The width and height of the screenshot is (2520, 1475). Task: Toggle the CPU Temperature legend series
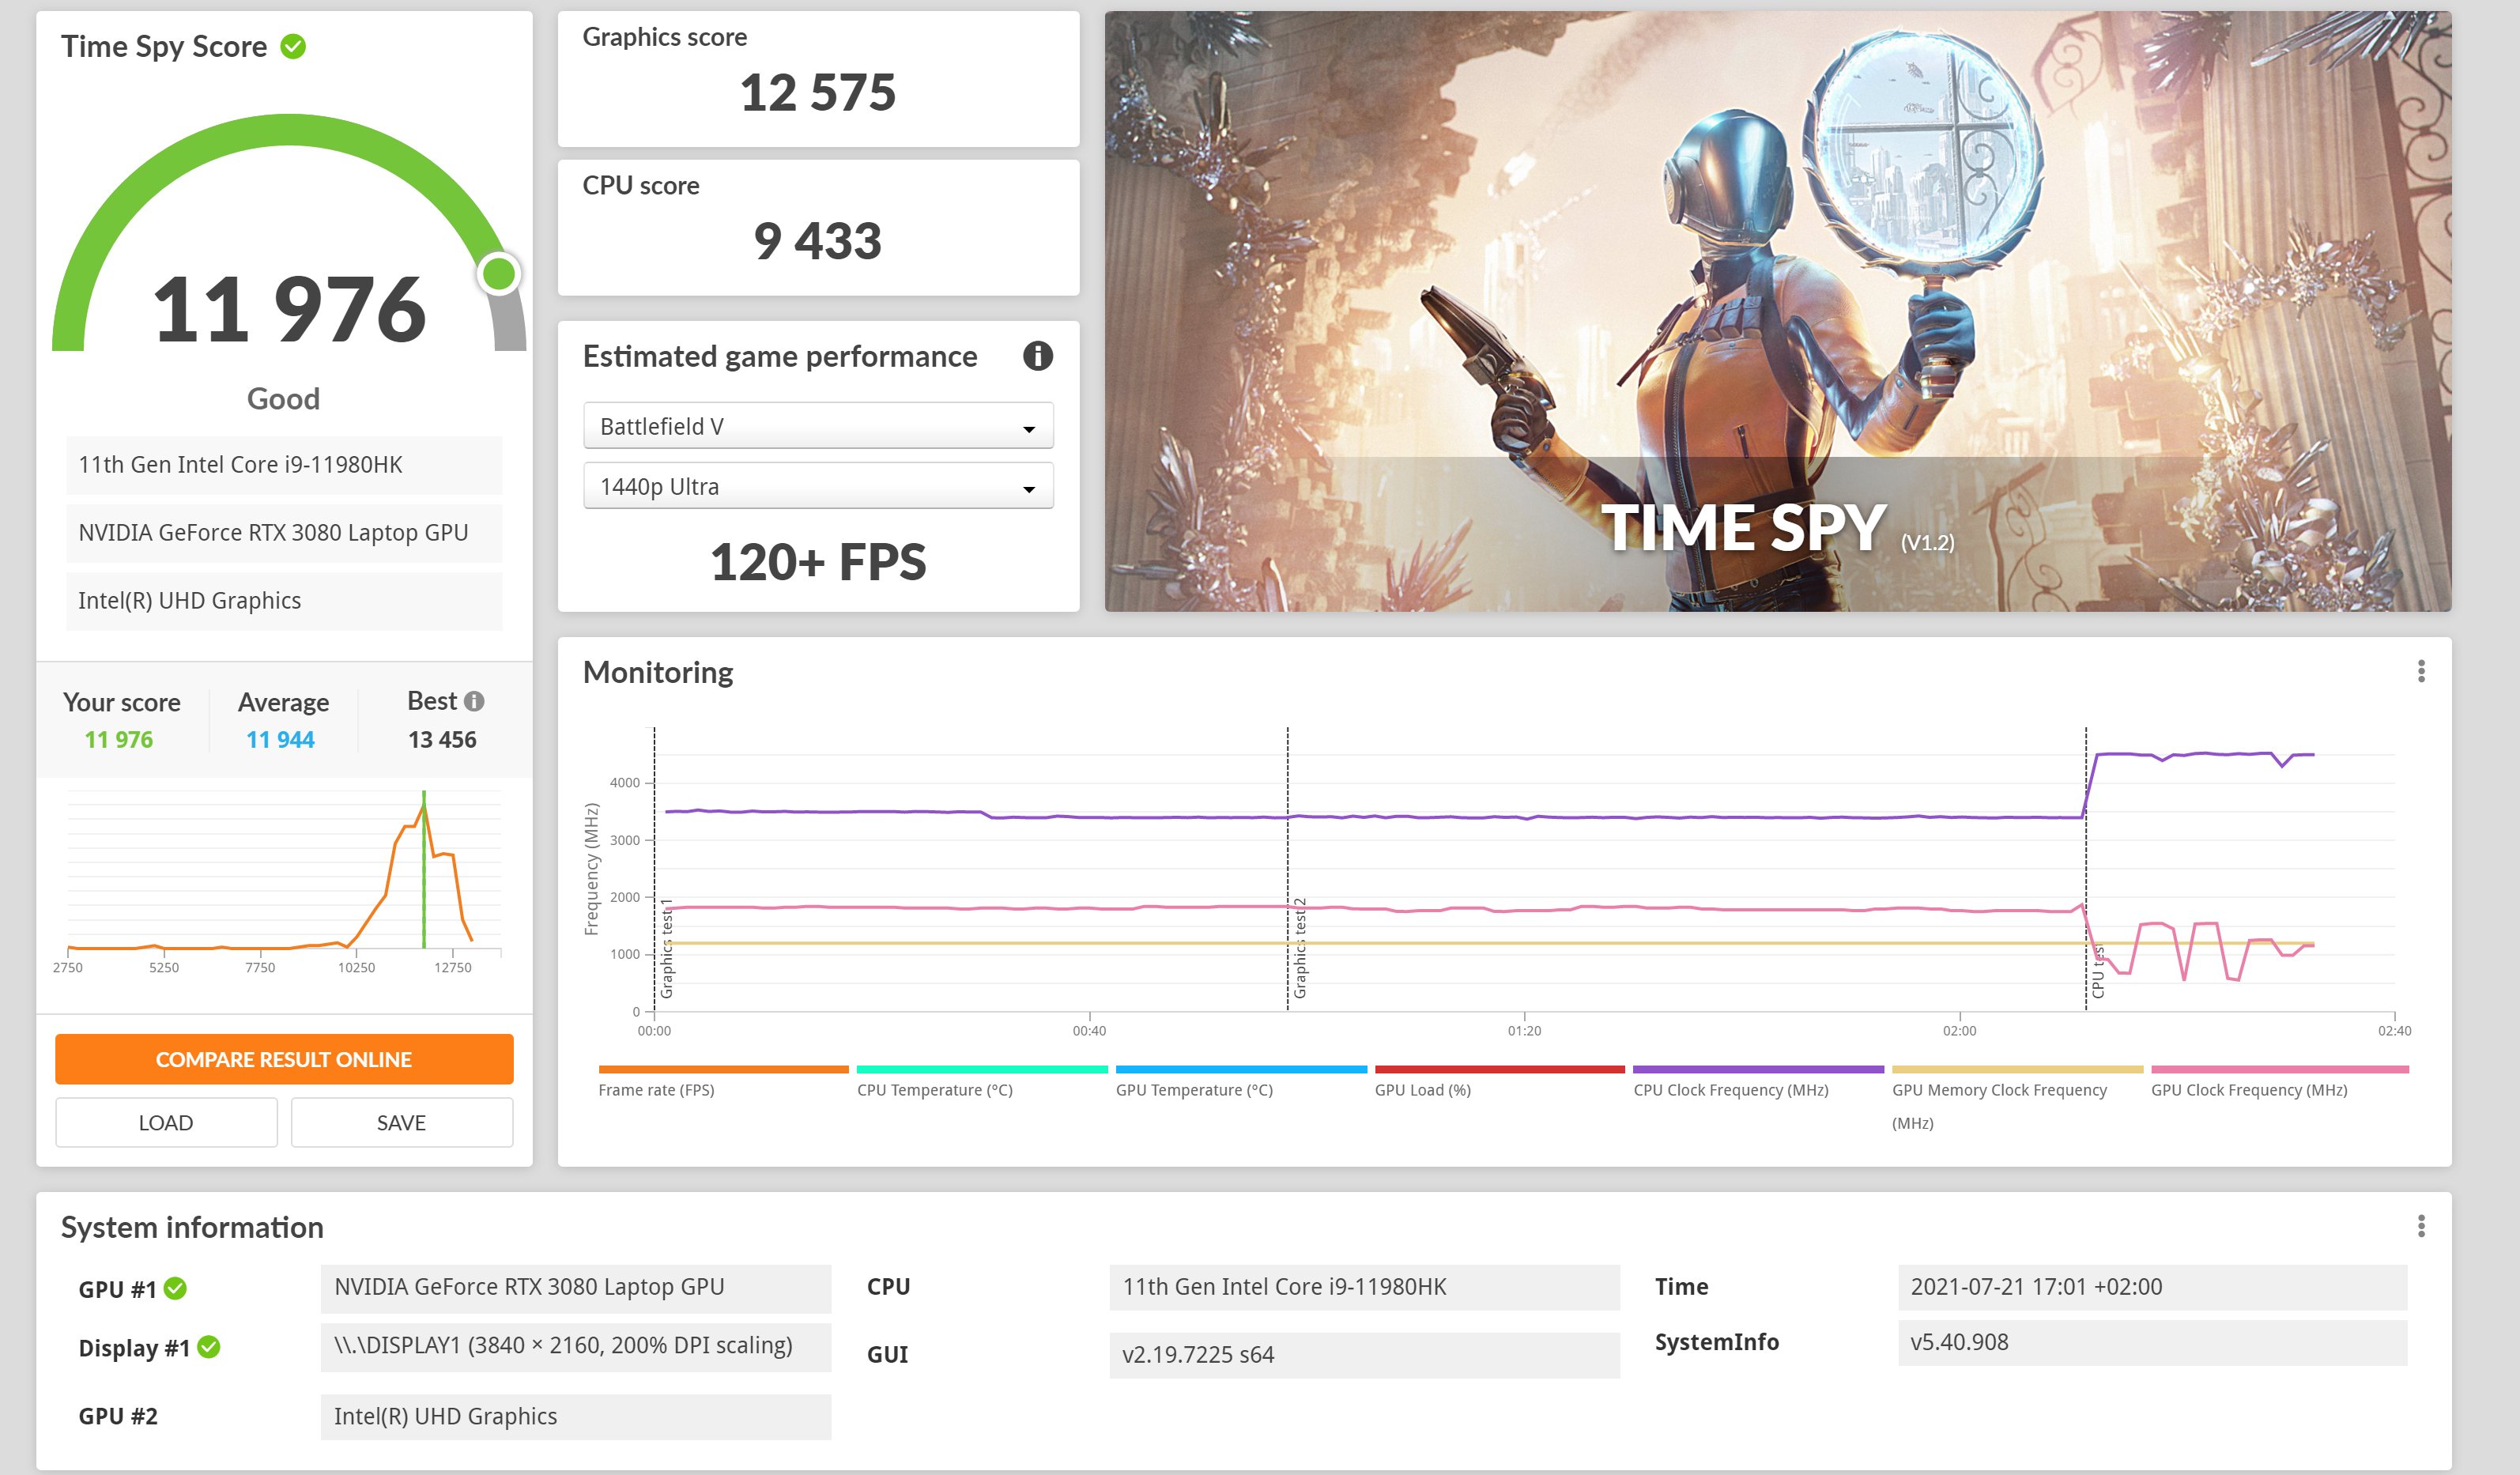(x=934, y=1090)
